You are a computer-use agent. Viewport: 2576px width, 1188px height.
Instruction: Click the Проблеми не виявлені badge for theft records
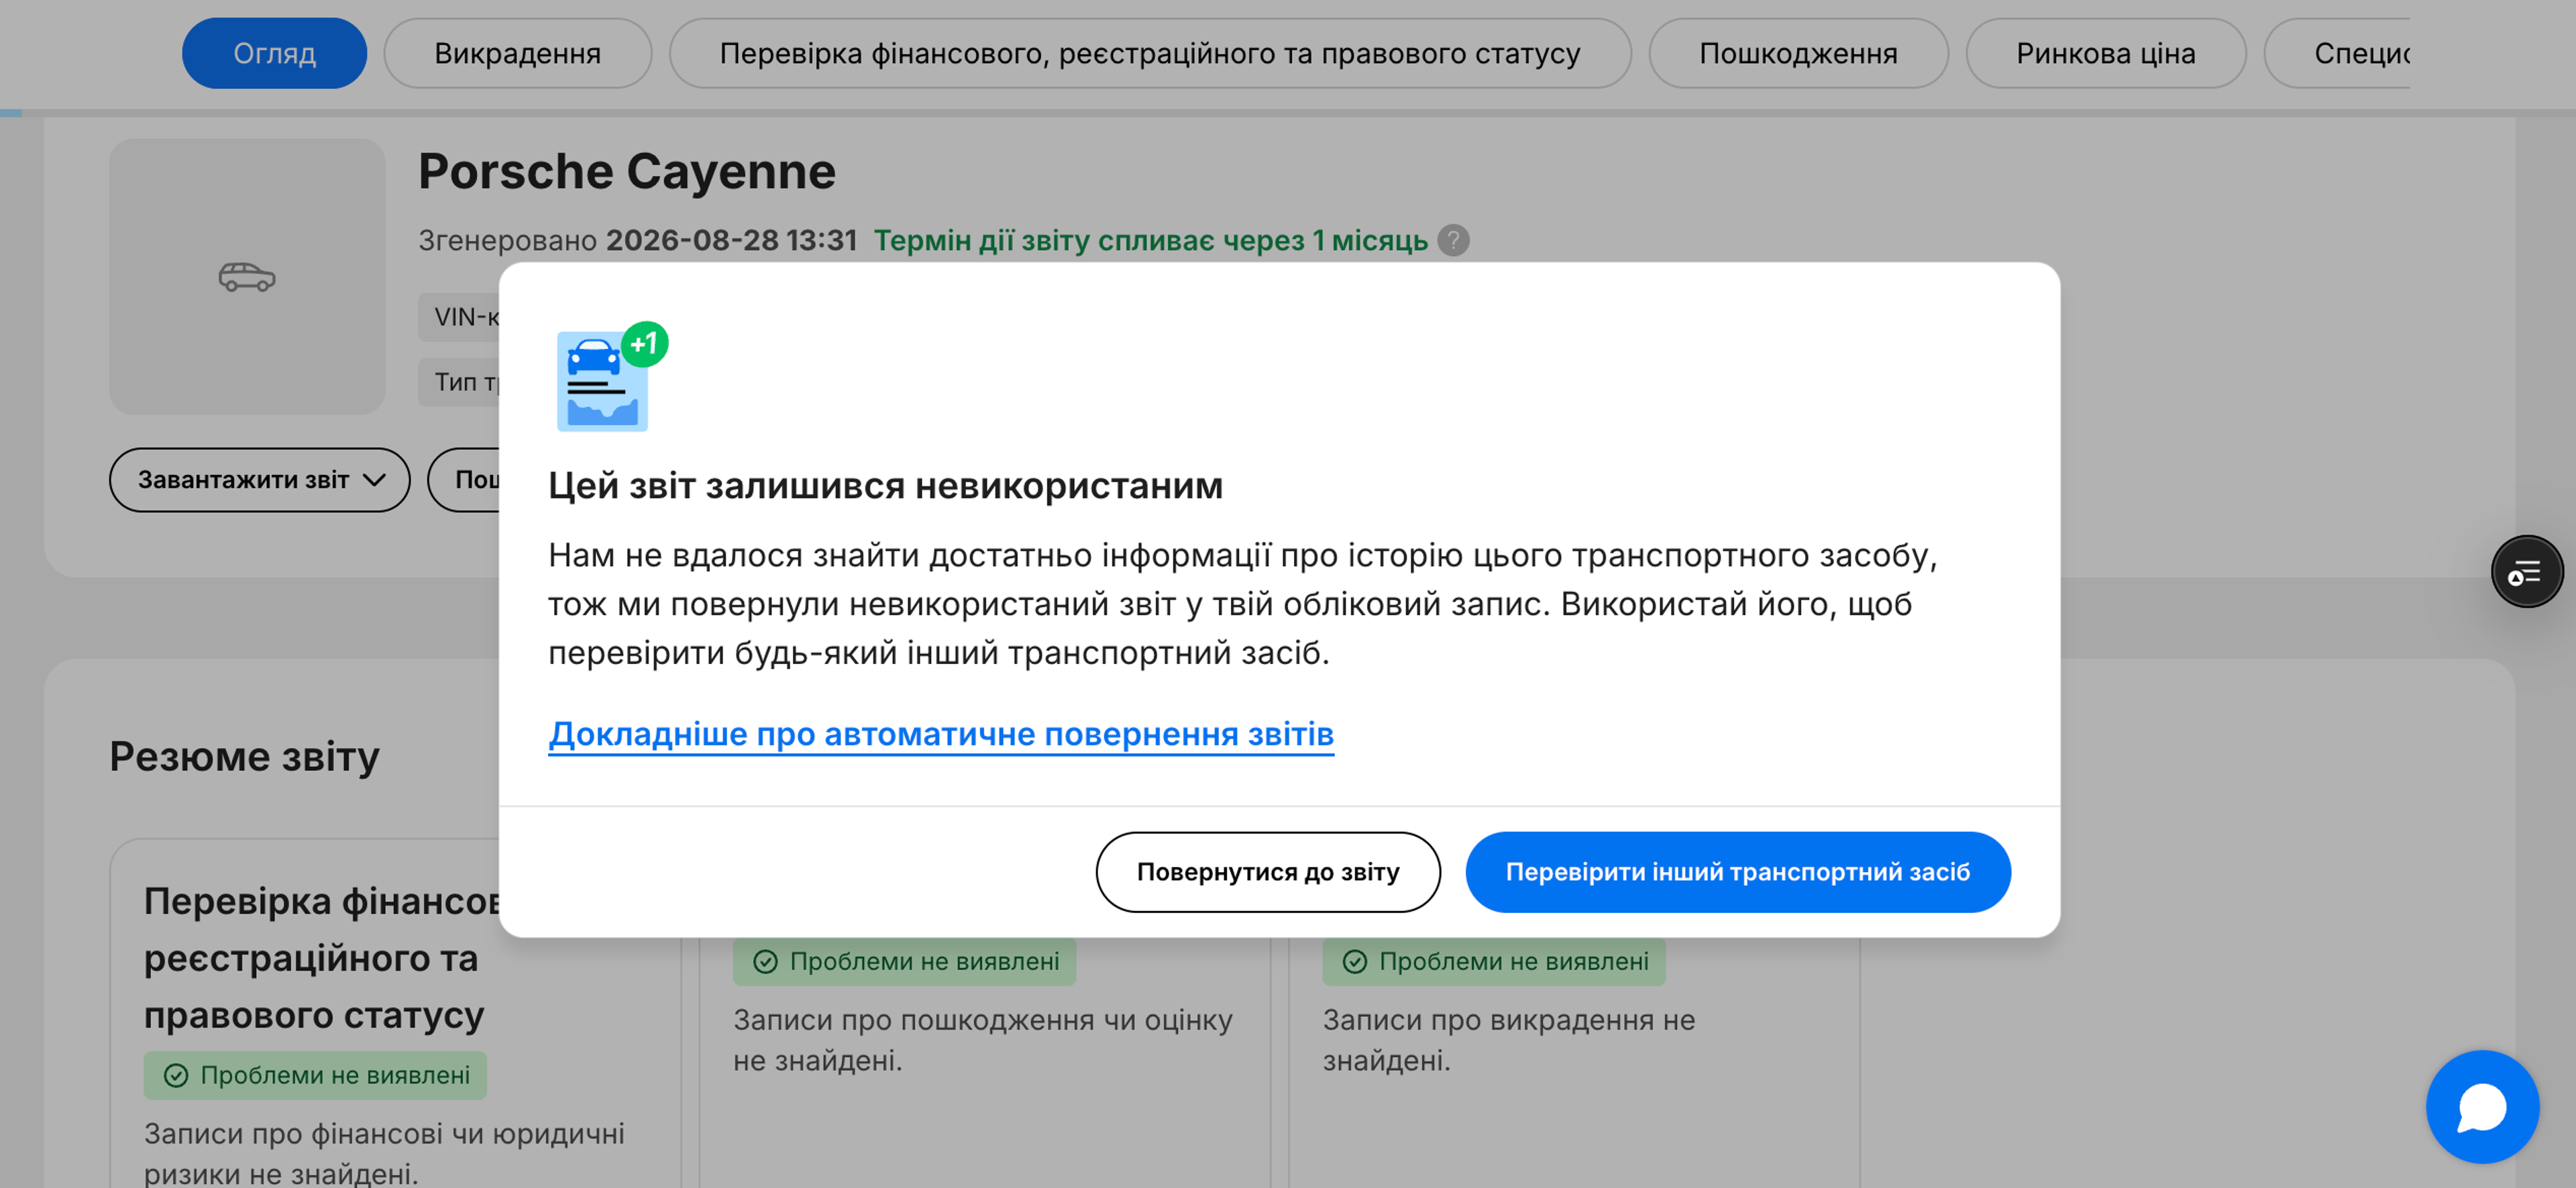point(1494,961)
